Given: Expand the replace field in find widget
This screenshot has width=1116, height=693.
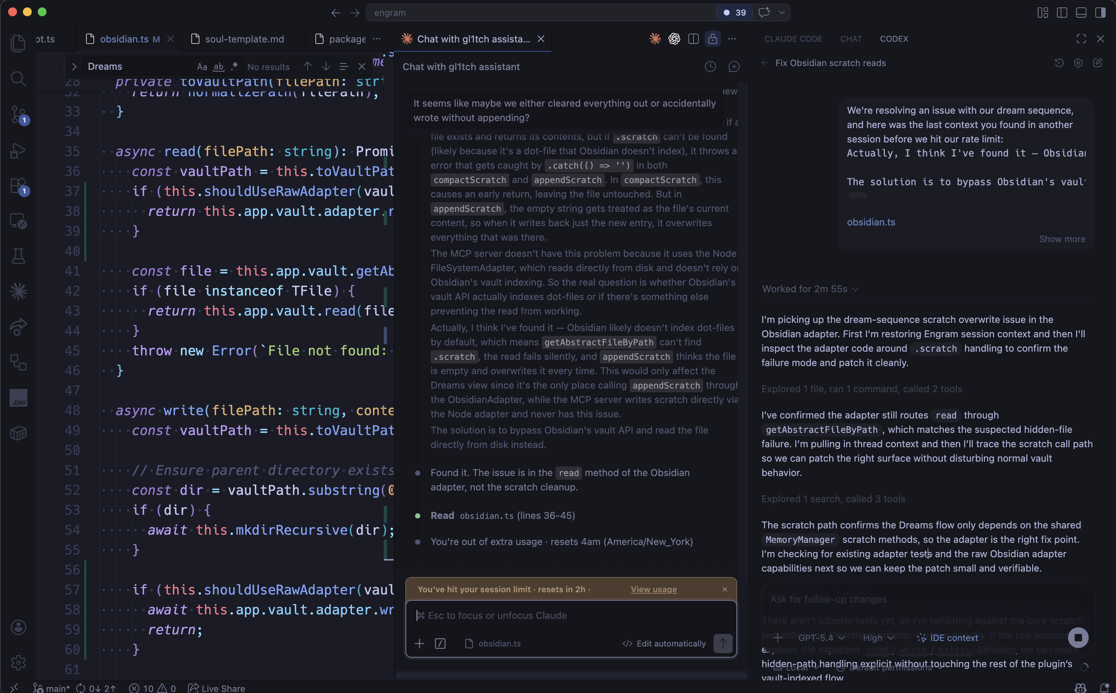Looking at the screenshot, I should click(74, 66).
